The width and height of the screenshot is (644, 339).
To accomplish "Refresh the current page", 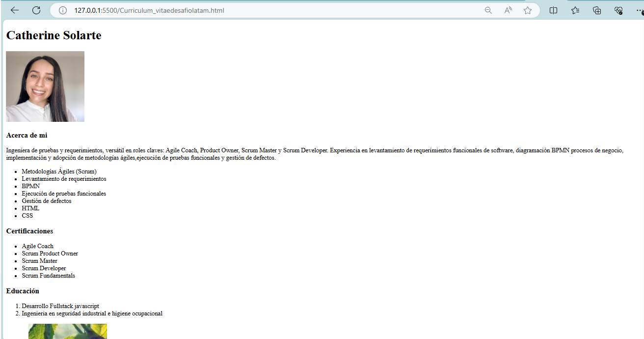I will (36, 10).
